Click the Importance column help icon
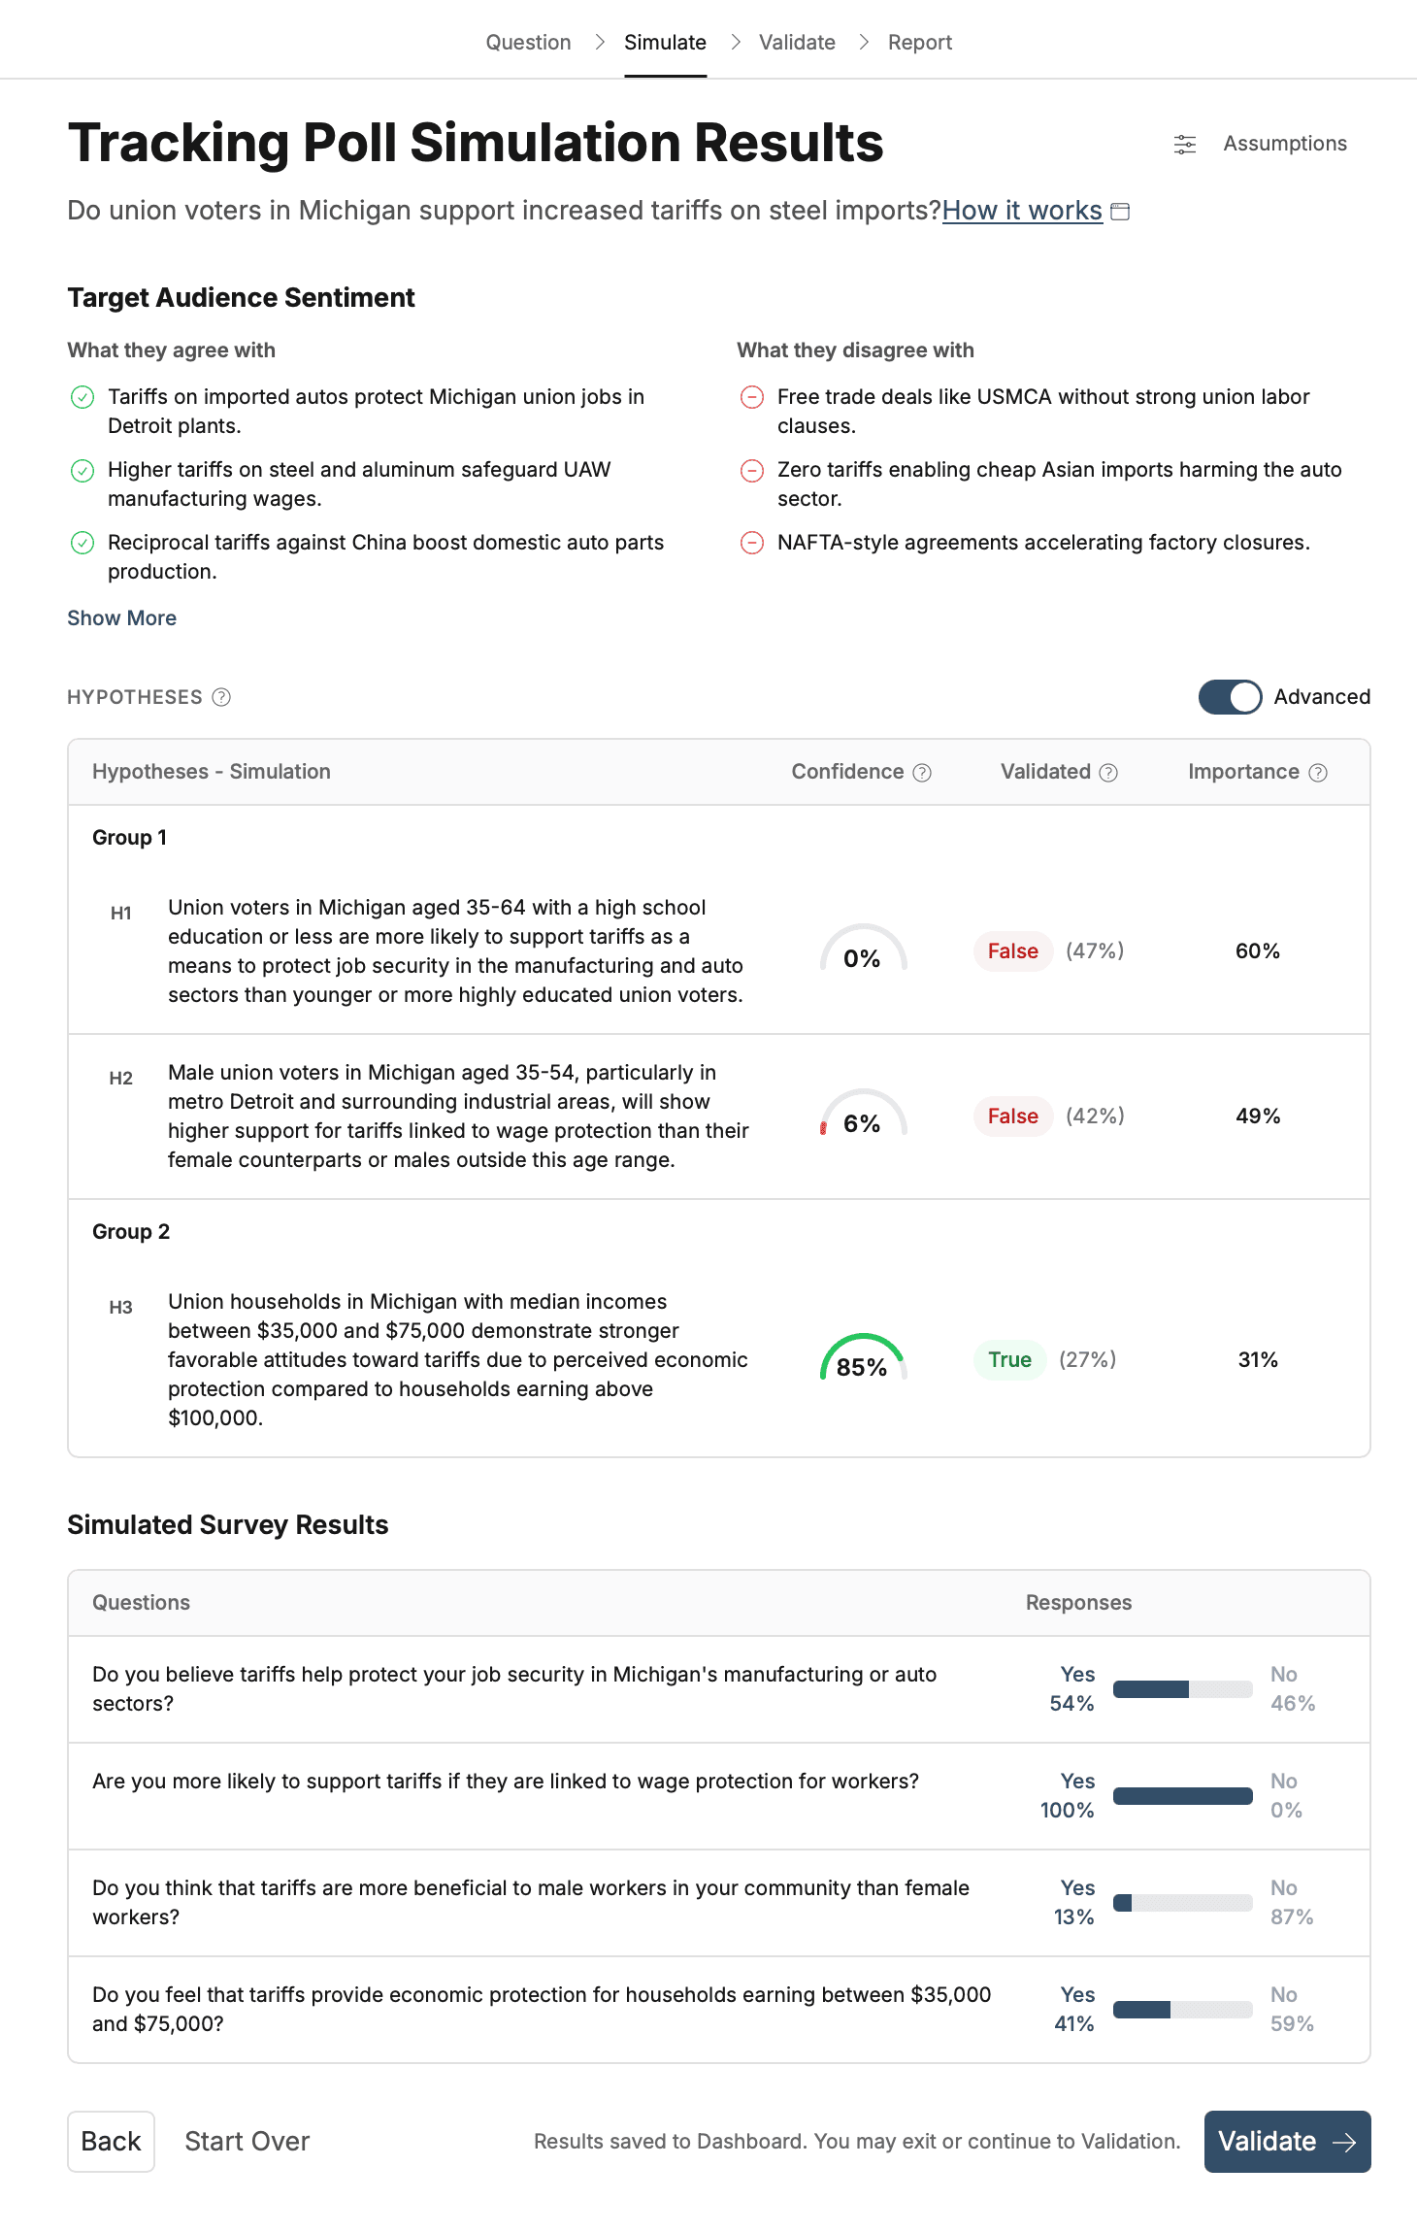1417x2233 pixels. point(1318,772)
